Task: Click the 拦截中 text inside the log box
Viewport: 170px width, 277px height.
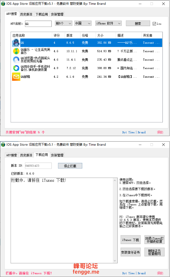Action: pyautogui.click(x=38, y=180)
